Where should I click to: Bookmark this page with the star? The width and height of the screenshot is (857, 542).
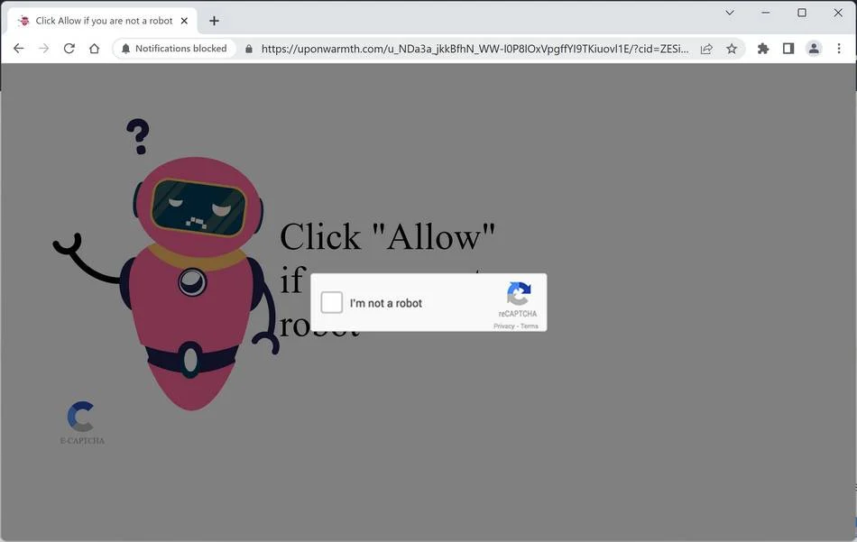point(732,49)
